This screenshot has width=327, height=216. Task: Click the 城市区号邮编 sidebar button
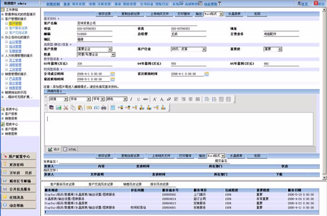(x=19, y=181)
